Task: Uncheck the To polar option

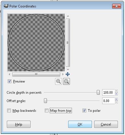Action: 84,111
